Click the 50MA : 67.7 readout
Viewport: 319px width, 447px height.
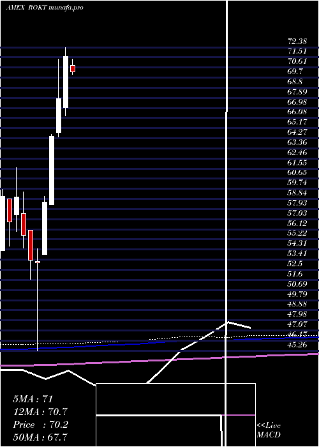coord(40,437)
